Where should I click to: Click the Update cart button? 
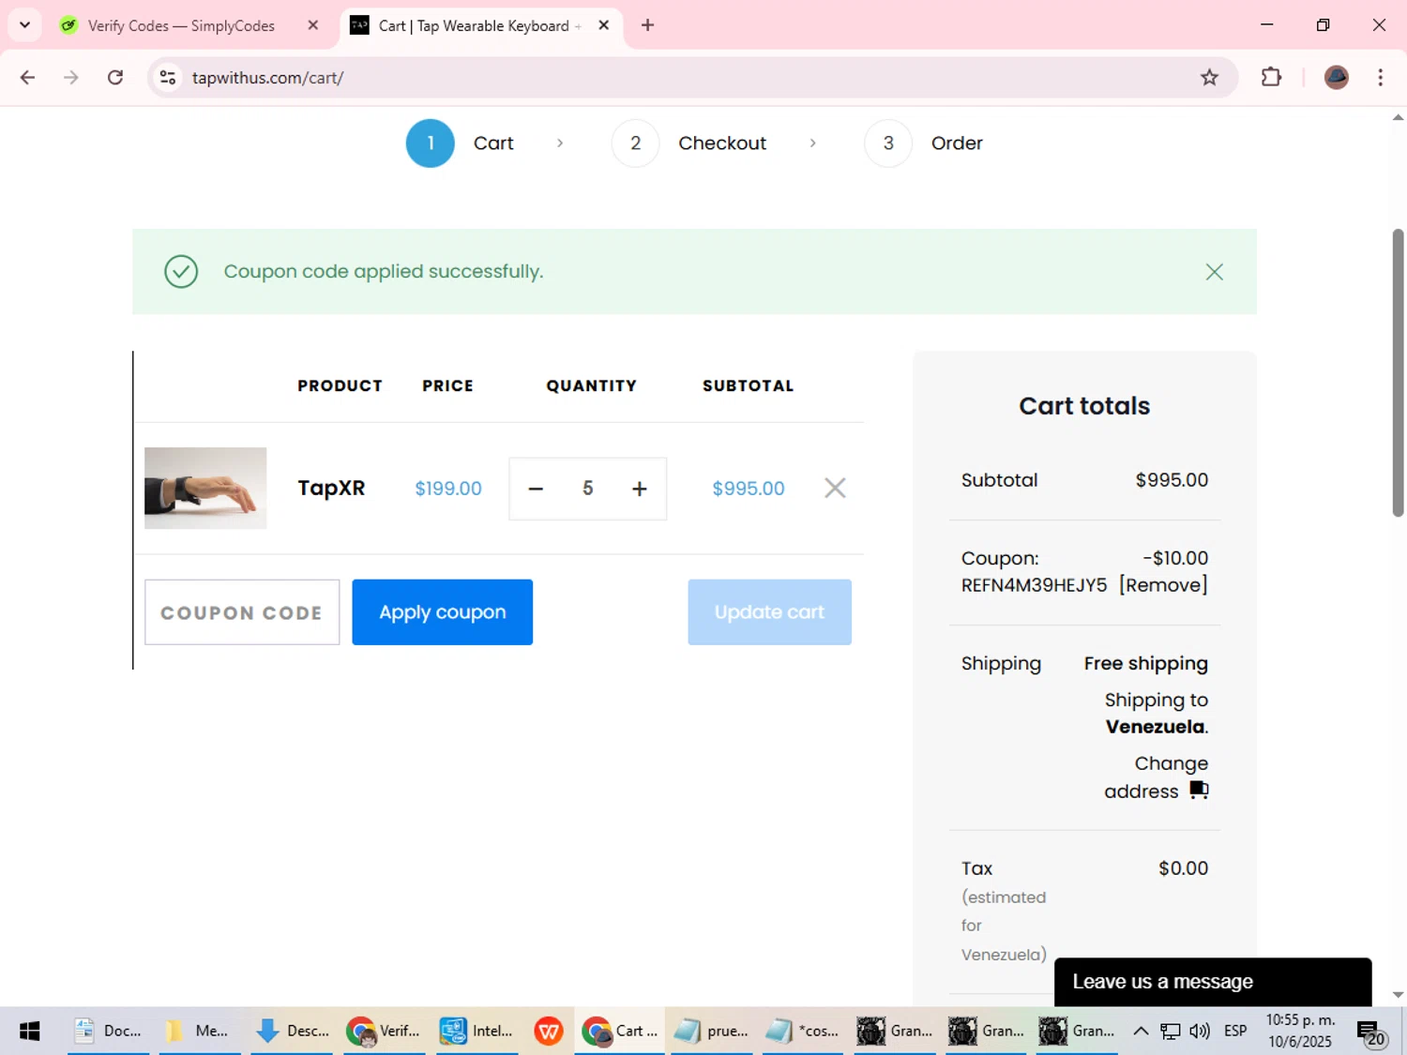click(770, 612)
